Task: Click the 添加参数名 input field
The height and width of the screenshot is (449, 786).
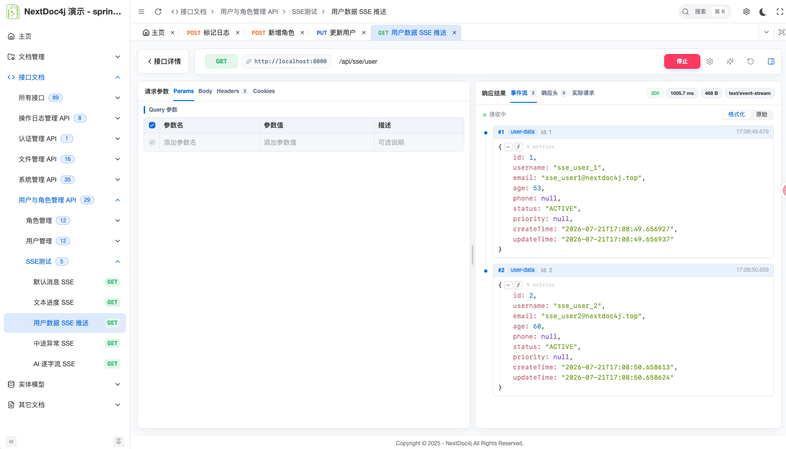Action: coord(210,142)
